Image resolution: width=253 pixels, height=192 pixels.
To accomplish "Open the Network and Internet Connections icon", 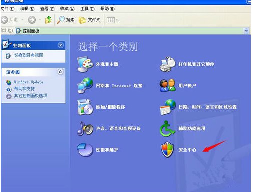I will point(85,85).
